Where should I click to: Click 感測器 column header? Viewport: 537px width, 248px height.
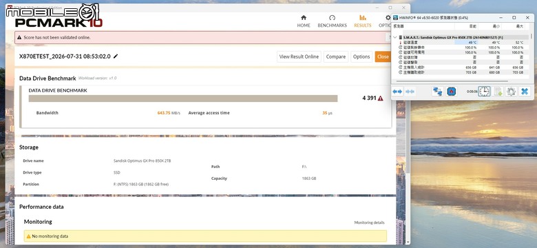tap(399, 26)
